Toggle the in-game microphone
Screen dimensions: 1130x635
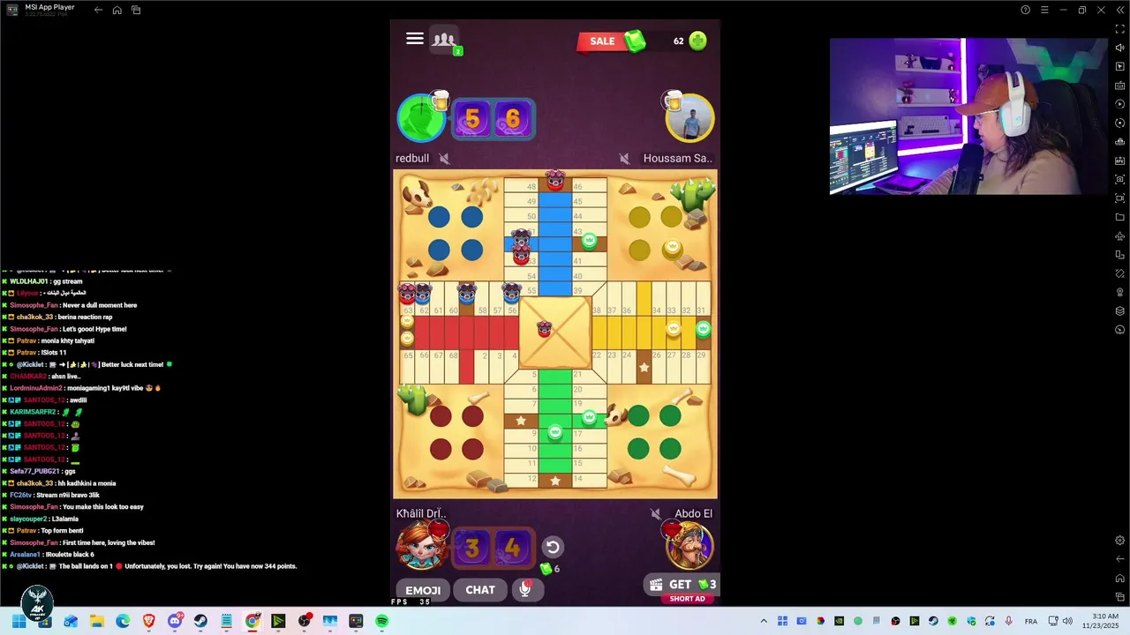pyautogui.click(x=525, y=589)
